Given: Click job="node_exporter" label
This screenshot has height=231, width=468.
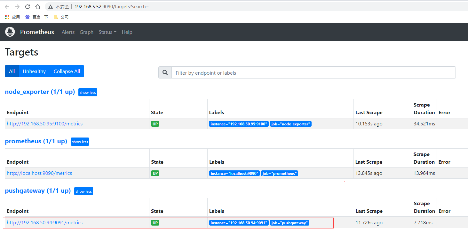Looking at the screenshot, I should pos(291,124).
